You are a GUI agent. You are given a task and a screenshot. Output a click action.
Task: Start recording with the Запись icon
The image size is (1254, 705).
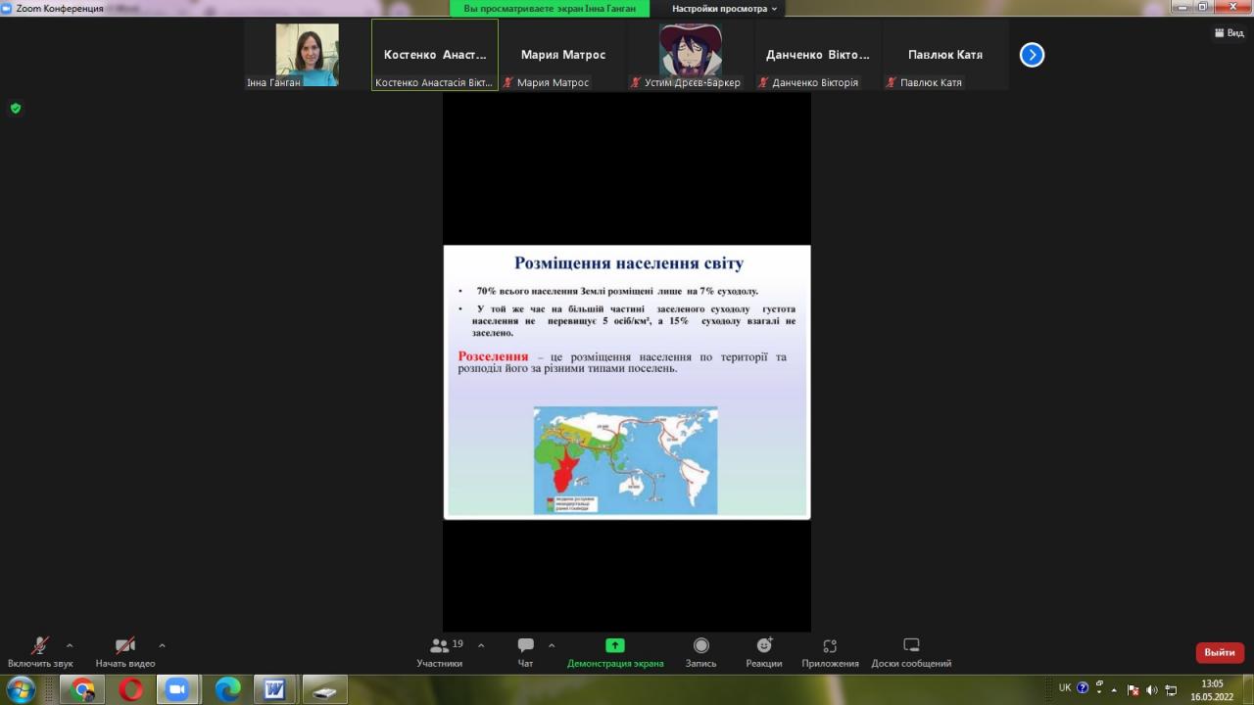point(700,646)
